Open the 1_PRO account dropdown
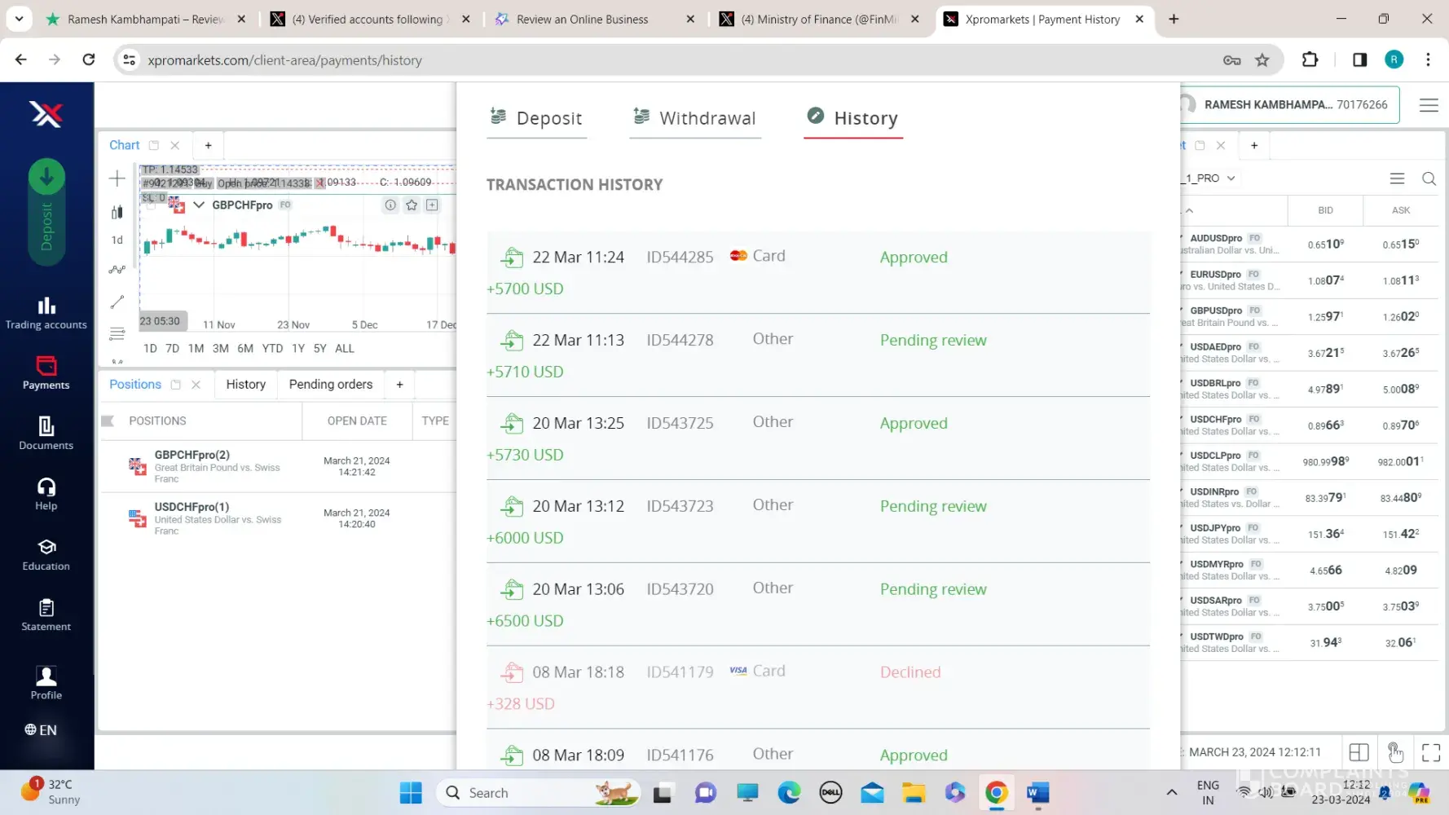1449x815 pixels. [x=1212, y=178]
